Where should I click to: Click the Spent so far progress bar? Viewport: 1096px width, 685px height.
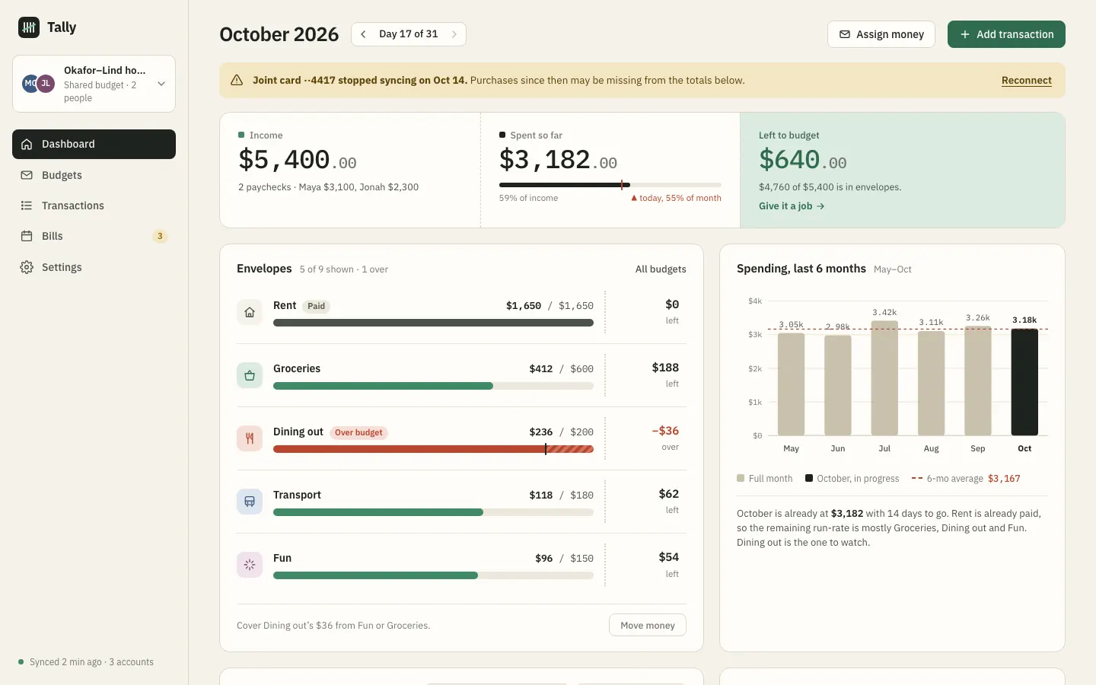[x=610, y=185]
